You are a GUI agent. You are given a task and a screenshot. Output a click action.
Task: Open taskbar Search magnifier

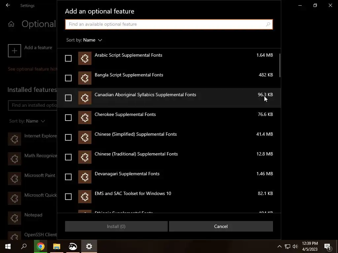coord(24,246)
